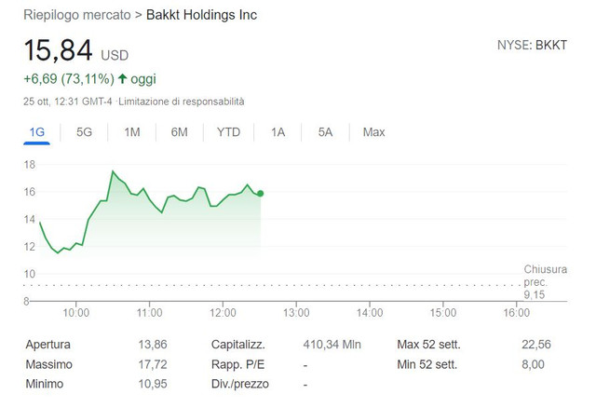Show the 6M chart range
Viewport: 596px width, 408px height.
pyautogui.click(x=179, y=132)
